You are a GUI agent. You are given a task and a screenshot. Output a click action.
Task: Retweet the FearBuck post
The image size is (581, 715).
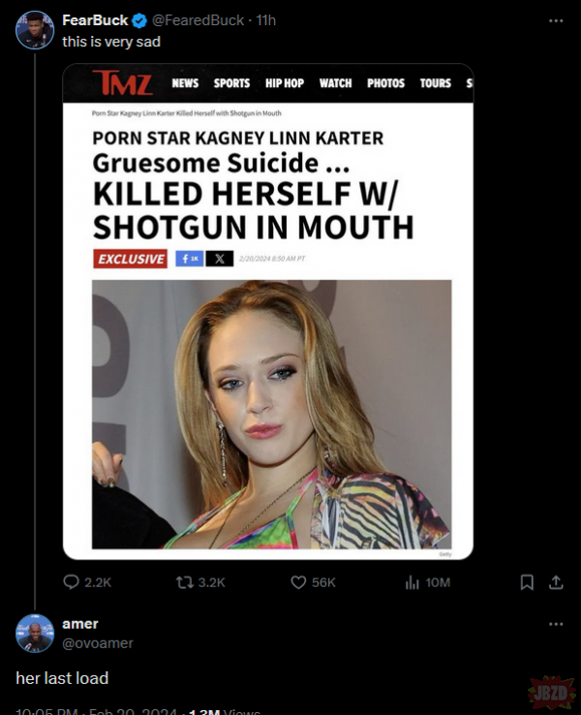click(x=183, y=582)
